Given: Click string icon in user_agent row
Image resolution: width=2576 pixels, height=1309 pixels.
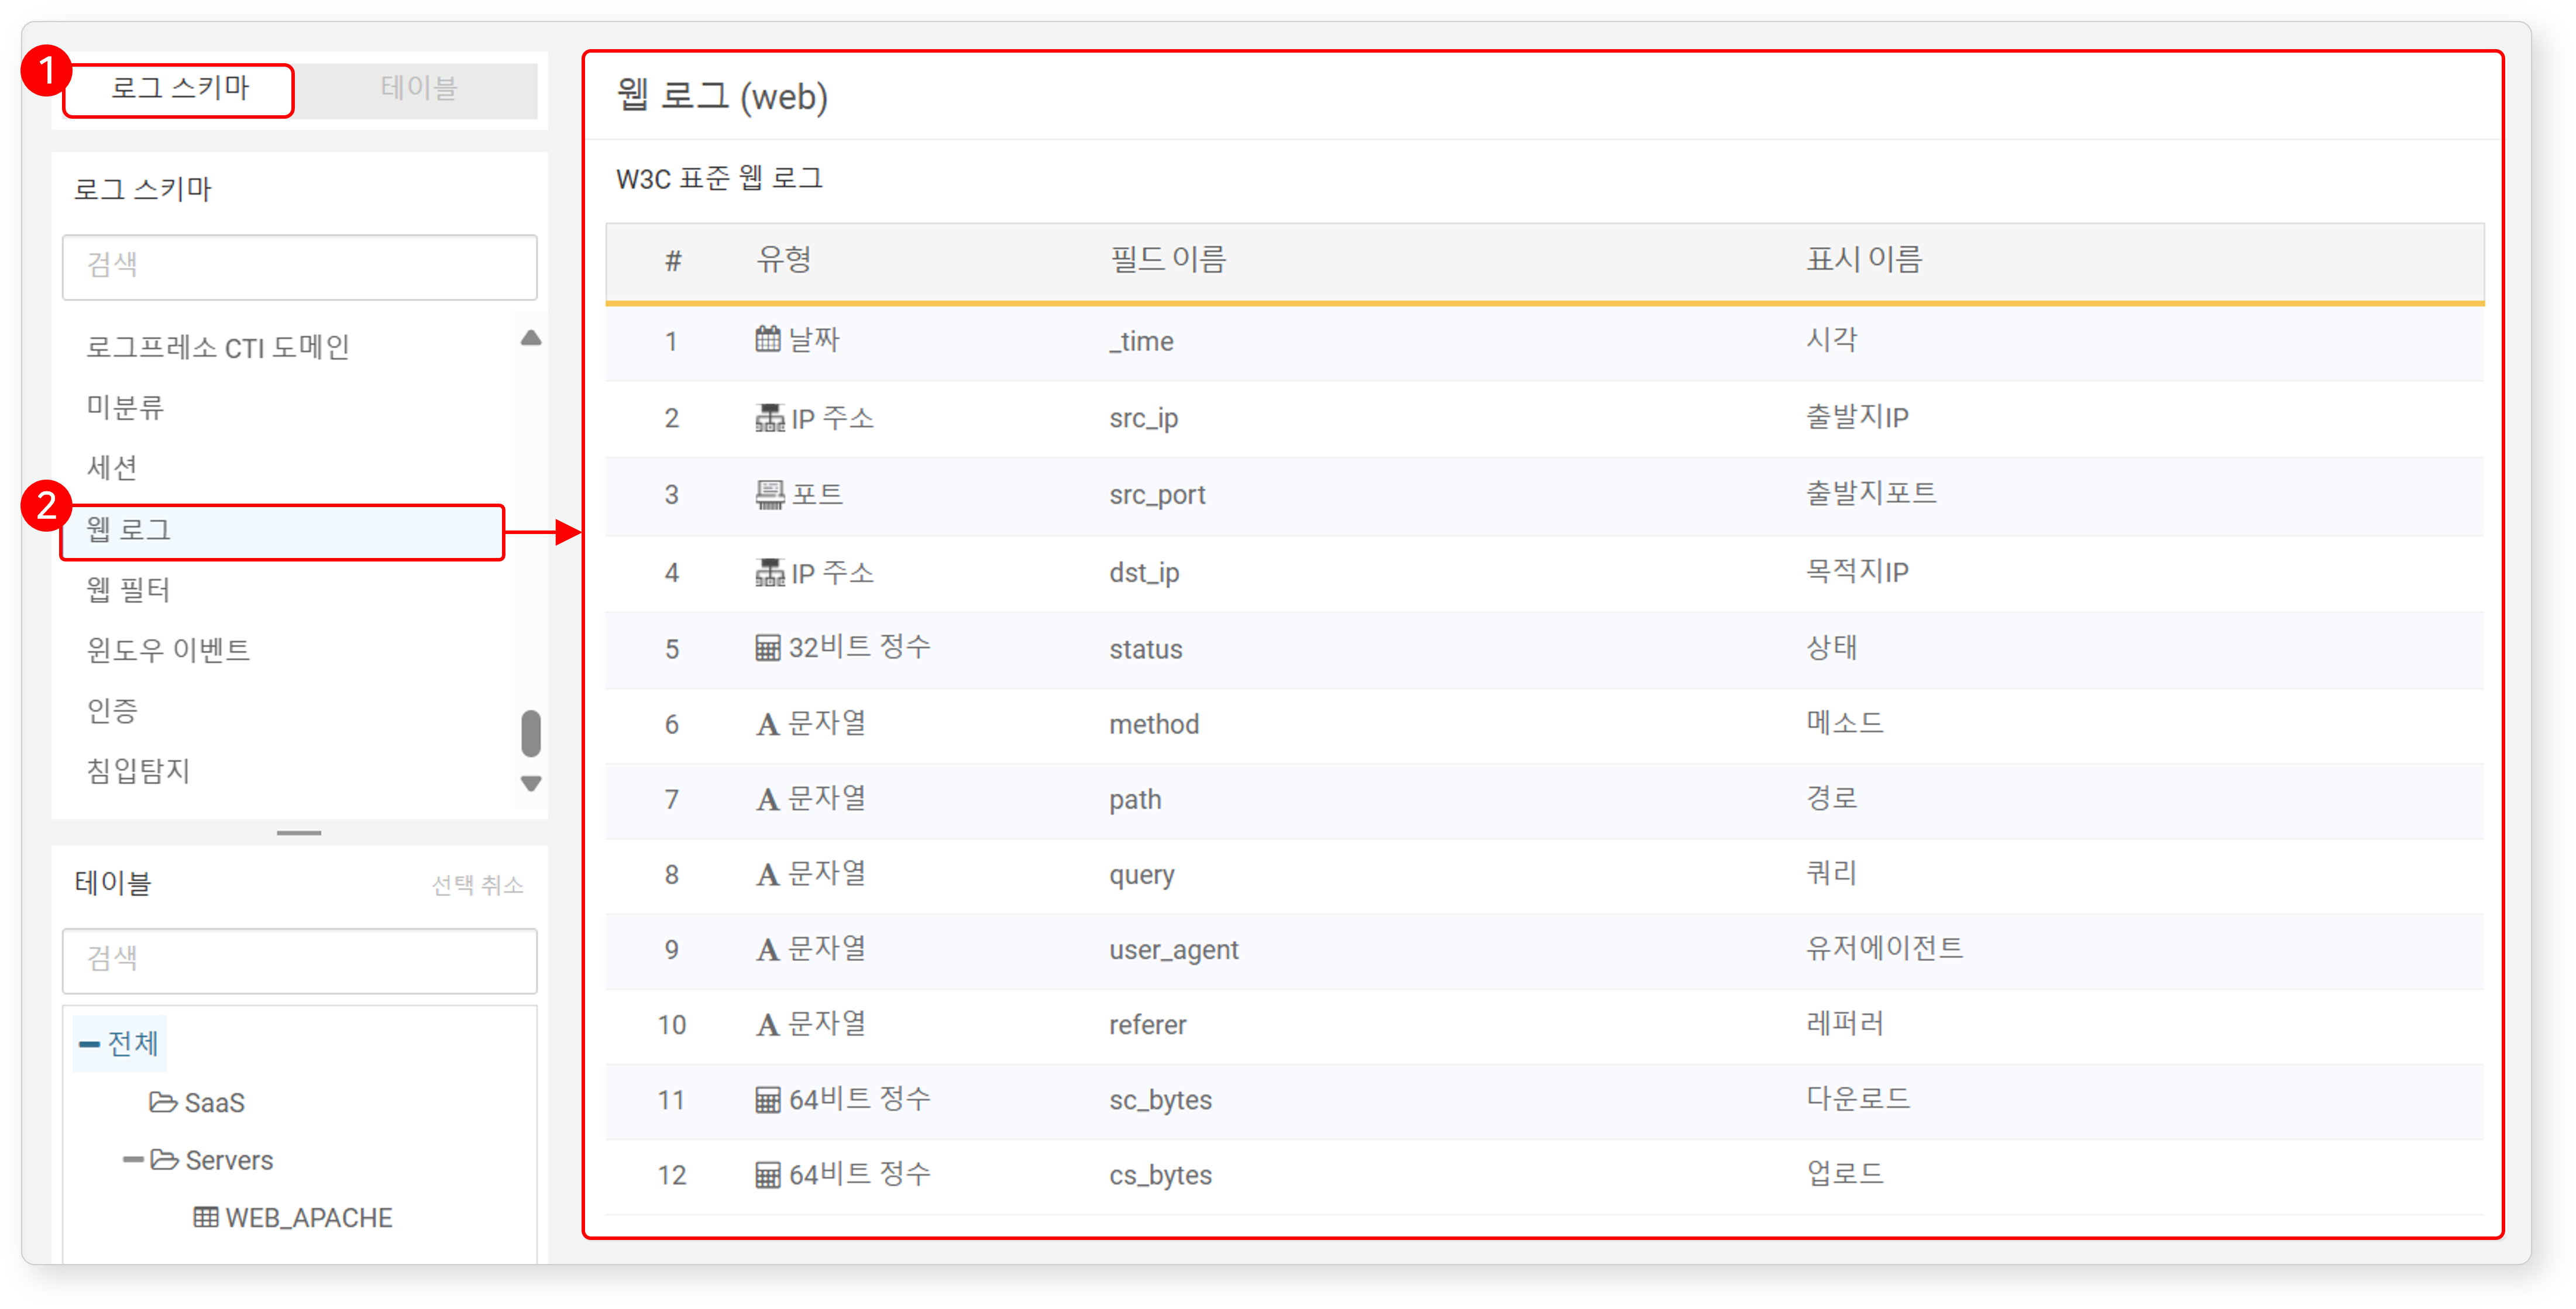Looking at the screenshot, I should tap(767, 949).
